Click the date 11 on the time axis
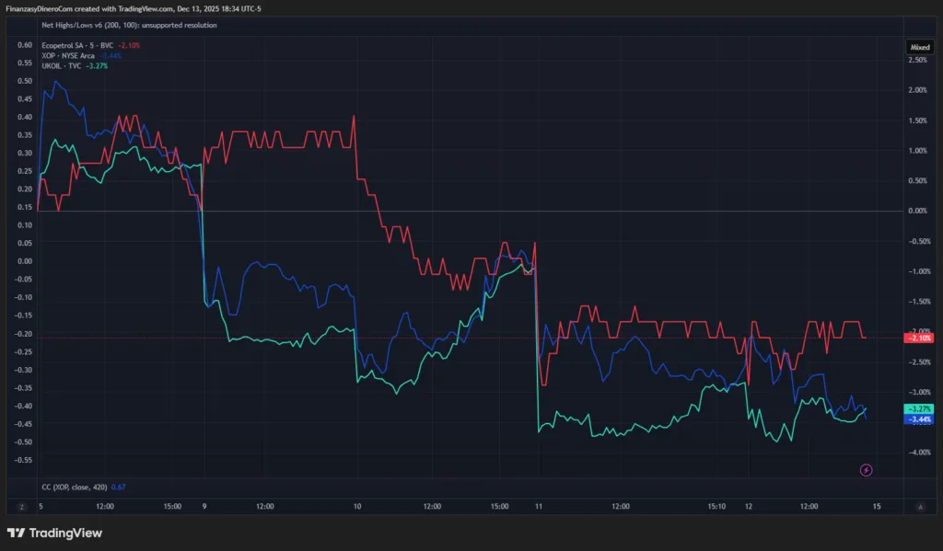943x551 pixels. click(538, 506)
